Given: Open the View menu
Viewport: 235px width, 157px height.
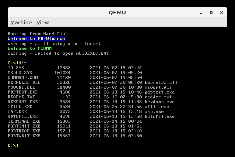Looking at the screenshot, I should (x=43, y=22).
